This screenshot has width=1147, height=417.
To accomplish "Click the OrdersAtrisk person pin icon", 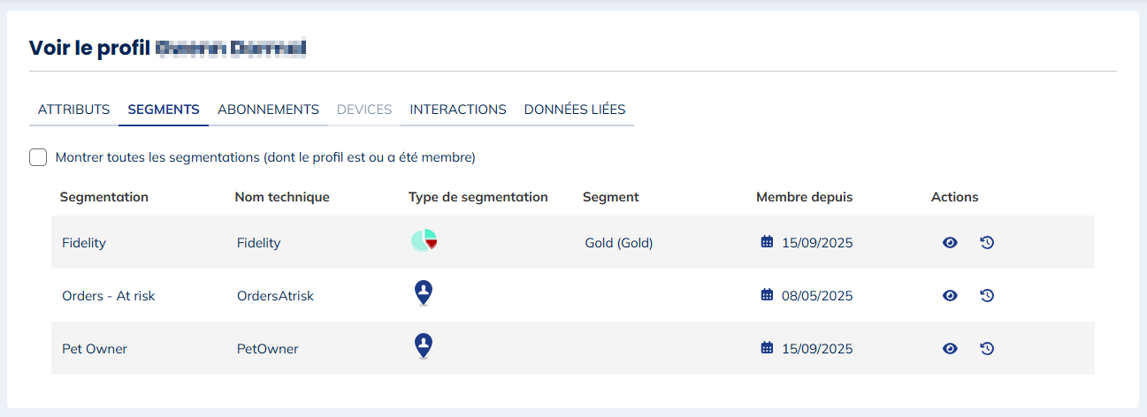I will (x=424, y=293).
